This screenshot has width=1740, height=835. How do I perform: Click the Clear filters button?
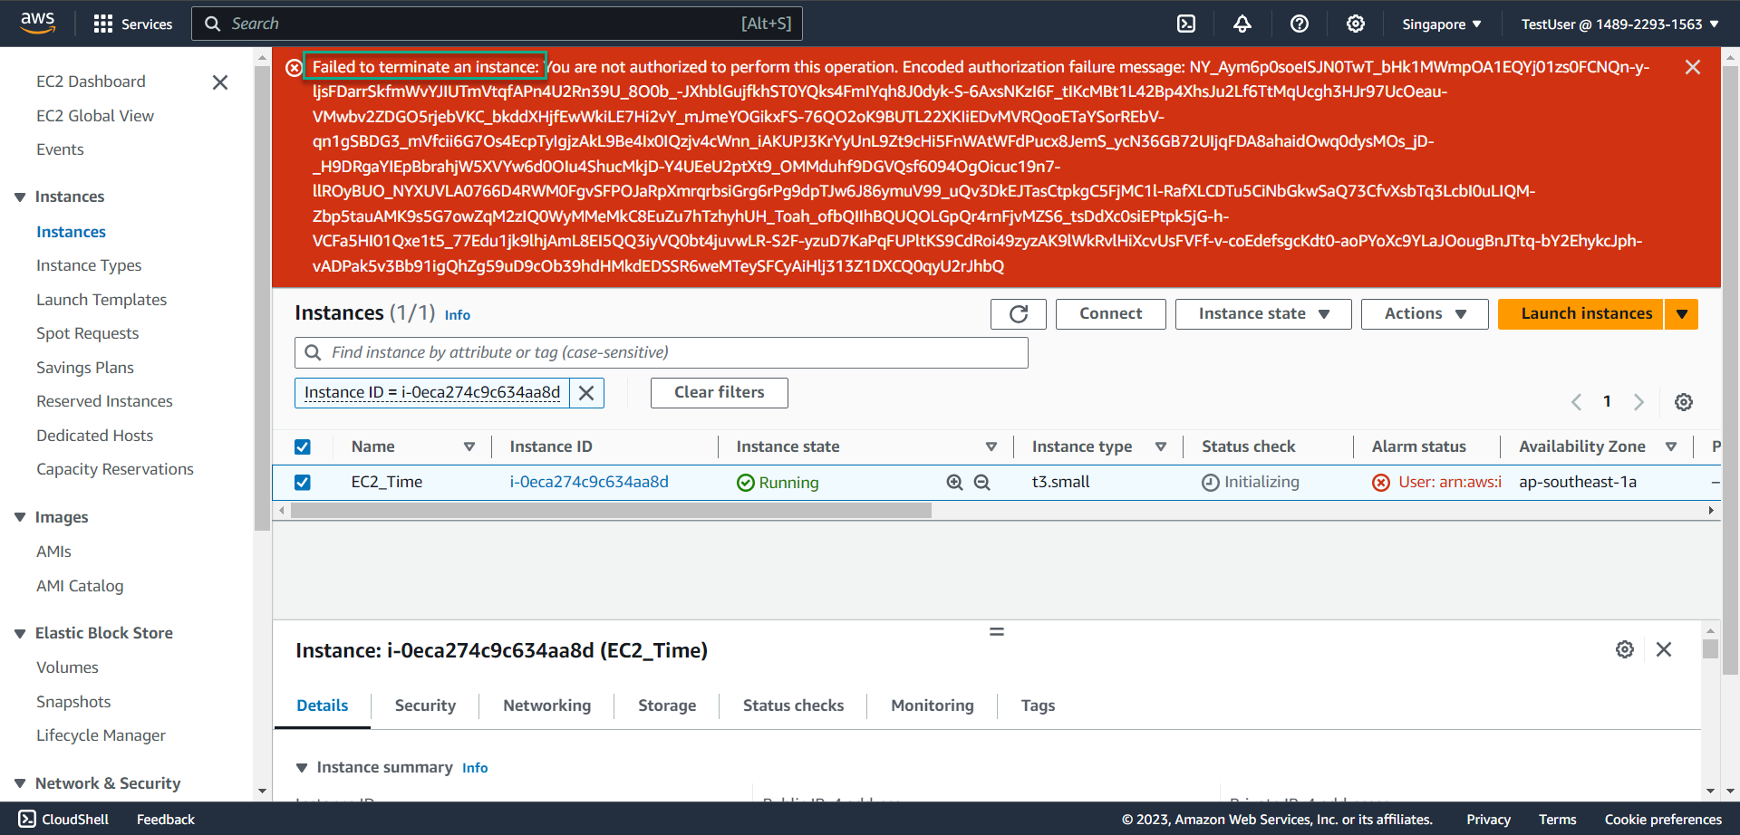719,393
